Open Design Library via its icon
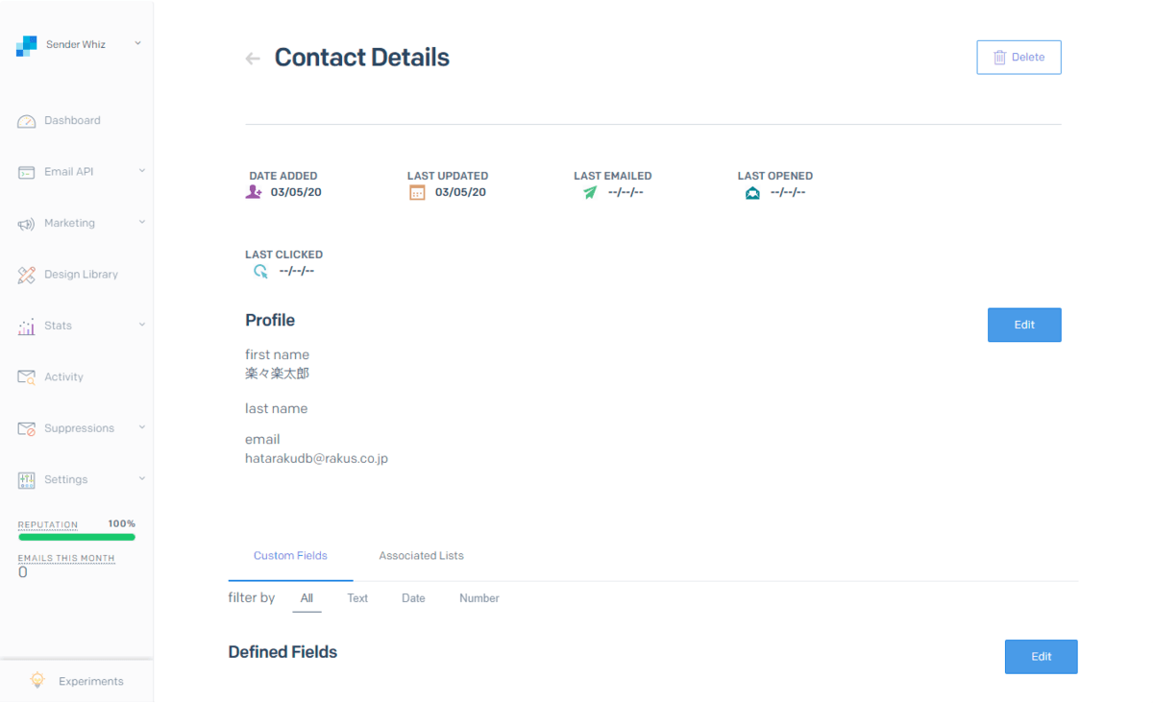The width and height of the screenshot is (1153, 703). 27,275
